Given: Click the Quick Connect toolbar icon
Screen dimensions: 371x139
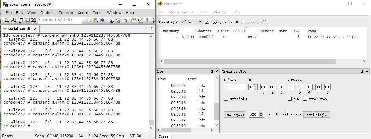Looking at the screenshot, I should tap(13, 20).
